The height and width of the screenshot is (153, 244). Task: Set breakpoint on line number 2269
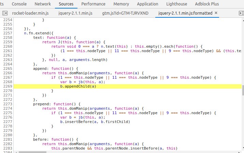(8, 86)
